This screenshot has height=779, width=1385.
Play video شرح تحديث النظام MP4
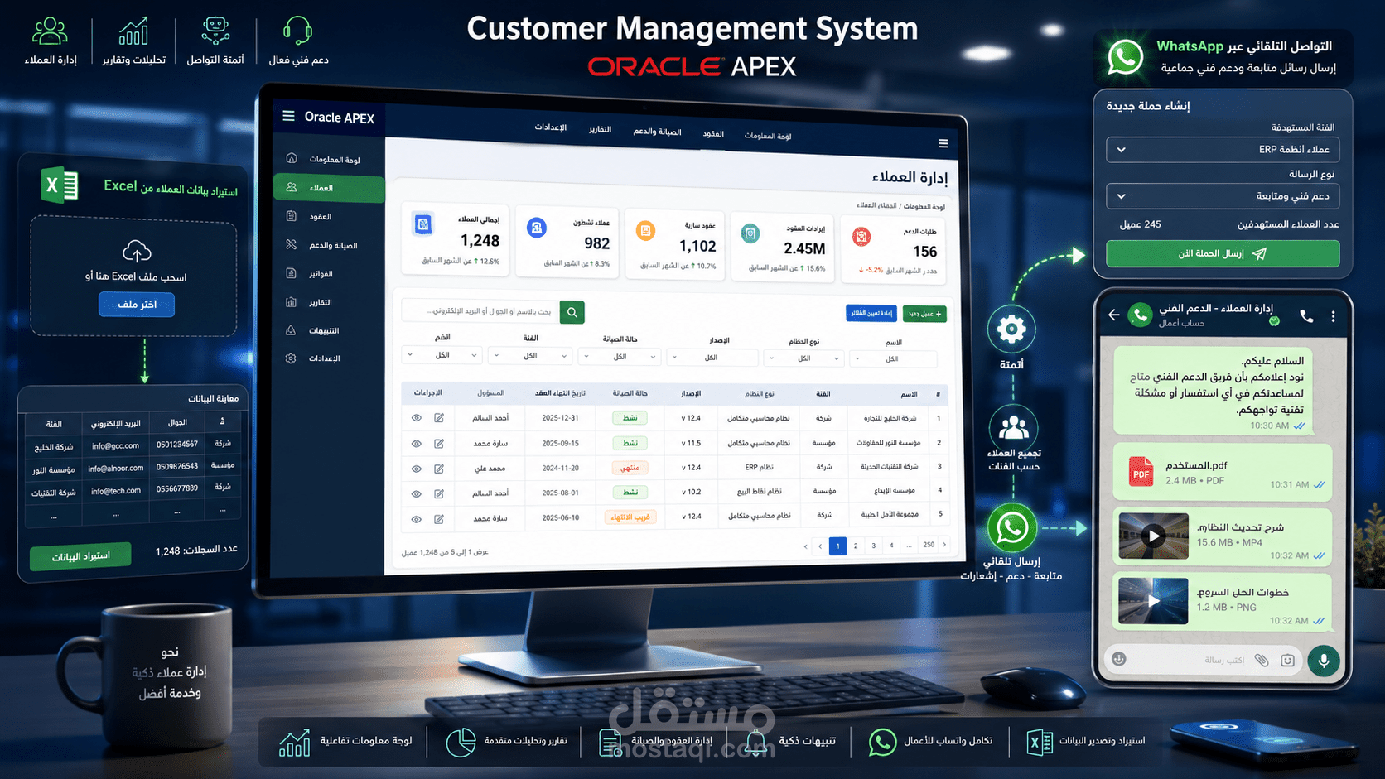point(1153,536)
